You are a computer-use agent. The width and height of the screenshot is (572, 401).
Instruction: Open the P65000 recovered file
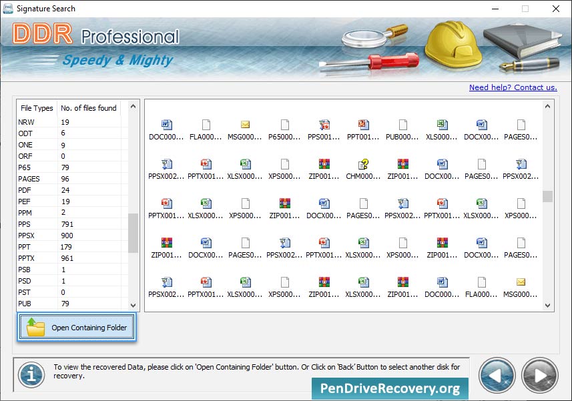[x=284, y=130]
